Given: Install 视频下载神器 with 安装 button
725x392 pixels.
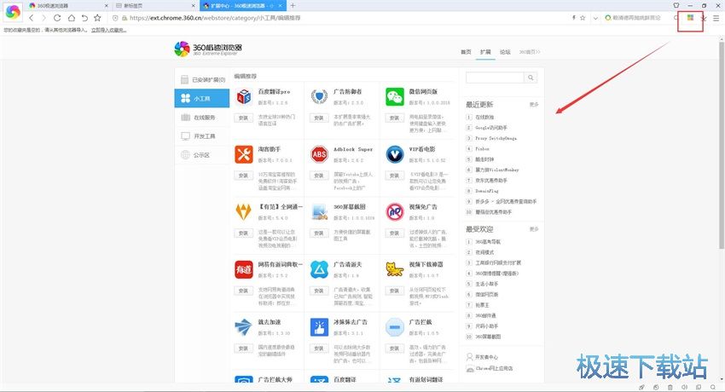Looking at the screenshot, I should 394,291.
